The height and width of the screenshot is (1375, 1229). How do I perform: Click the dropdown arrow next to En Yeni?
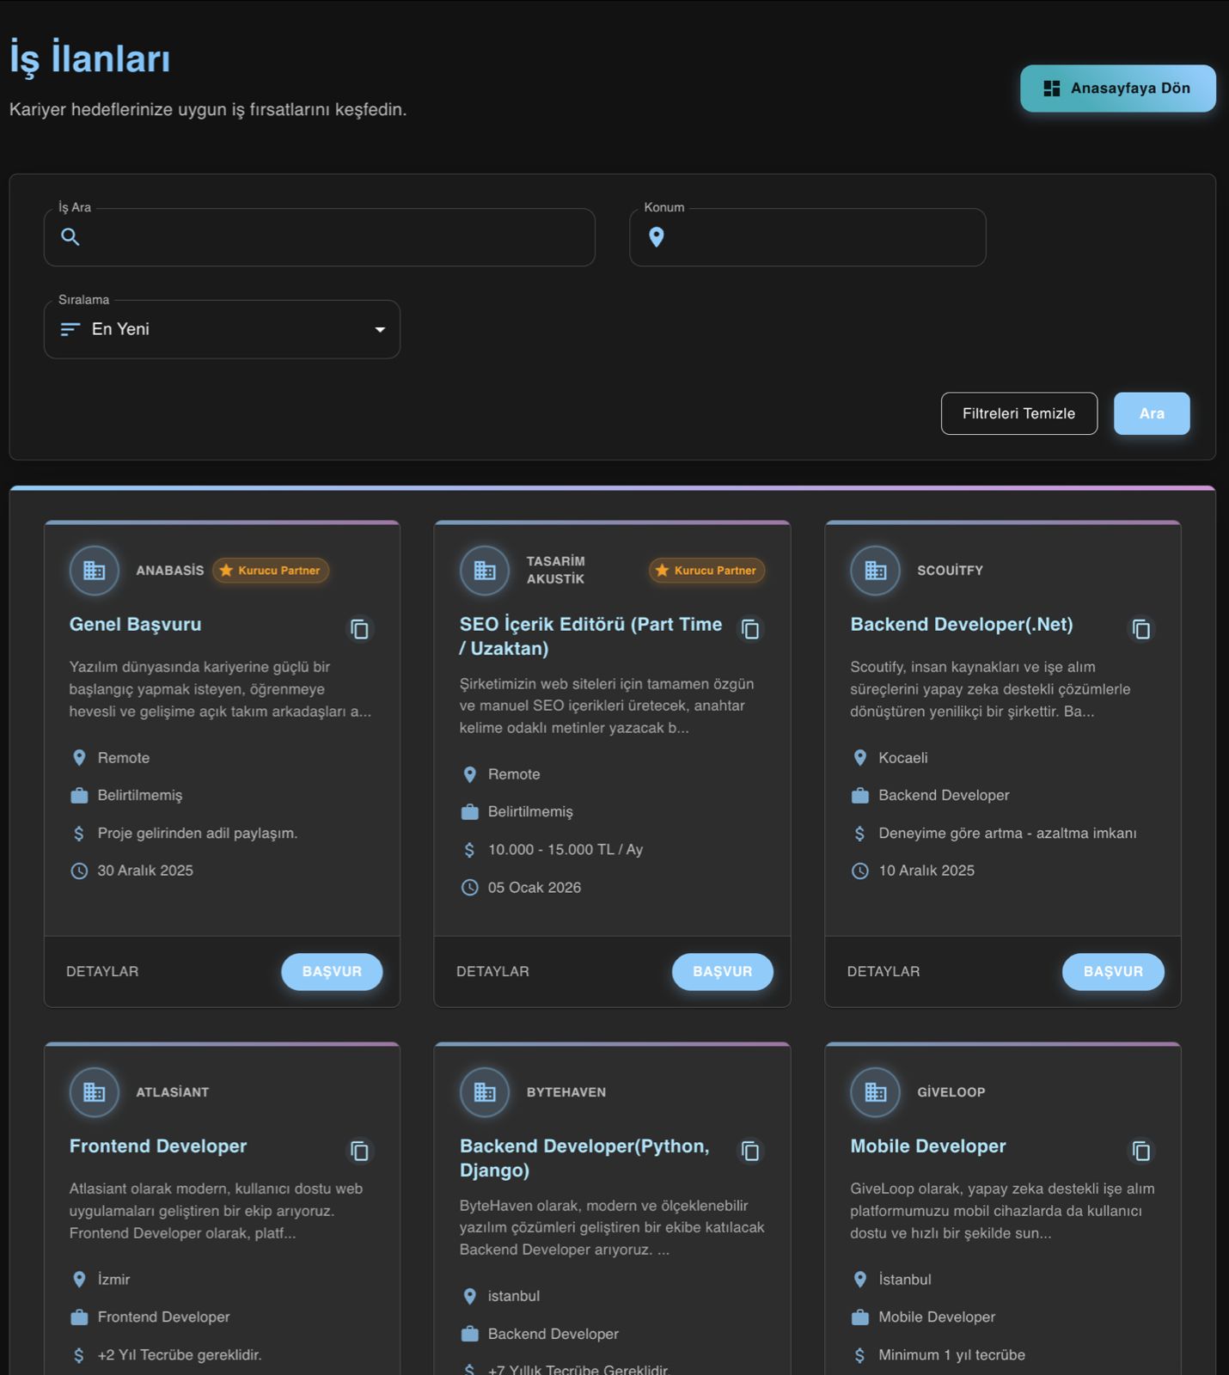[380, 329]
